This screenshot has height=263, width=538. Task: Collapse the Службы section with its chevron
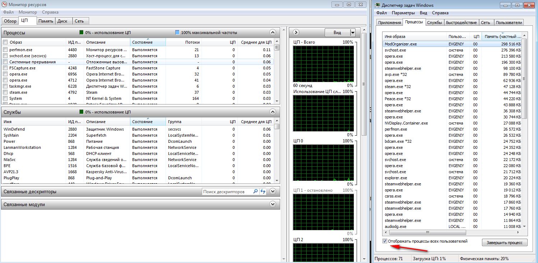point(273,112)
